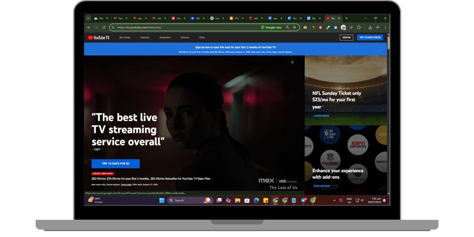The width and height of the screenshot is (474, 237).
Task: Open the Extensions puzzle-piece menu
Action: coord(359,28)
